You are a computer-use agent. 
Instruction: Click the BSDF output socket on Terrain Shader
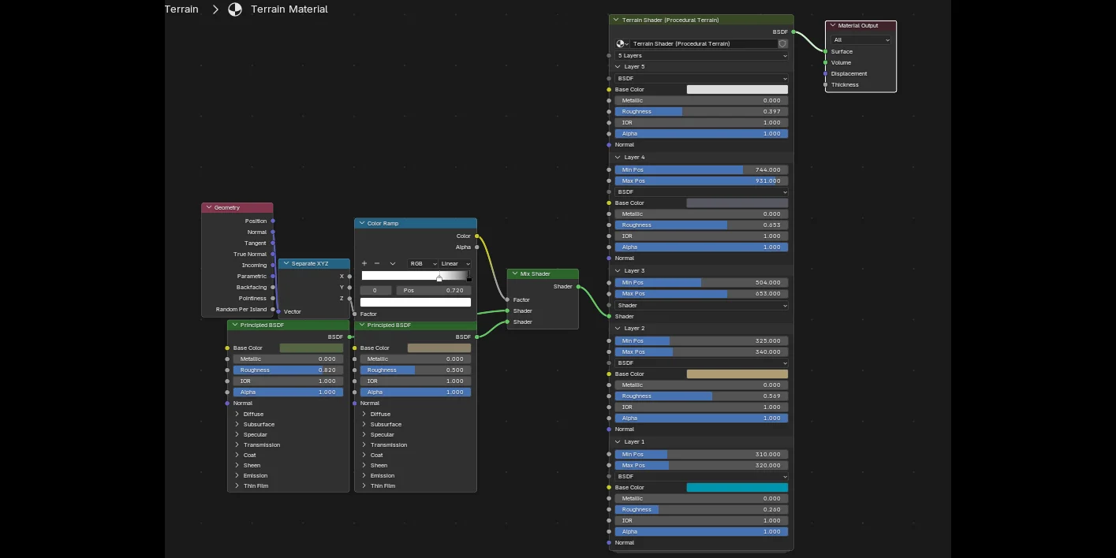[793, 32]
